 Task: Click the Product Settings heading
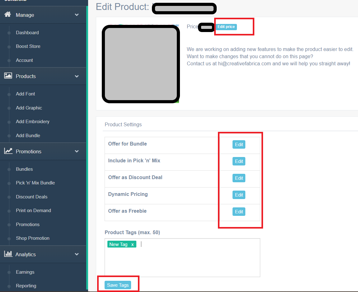tap(123, 125)
